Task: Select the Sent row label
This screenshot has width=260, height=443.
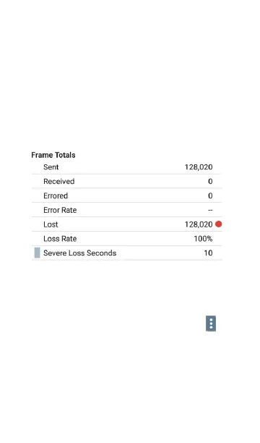Action: pos(51,167)
